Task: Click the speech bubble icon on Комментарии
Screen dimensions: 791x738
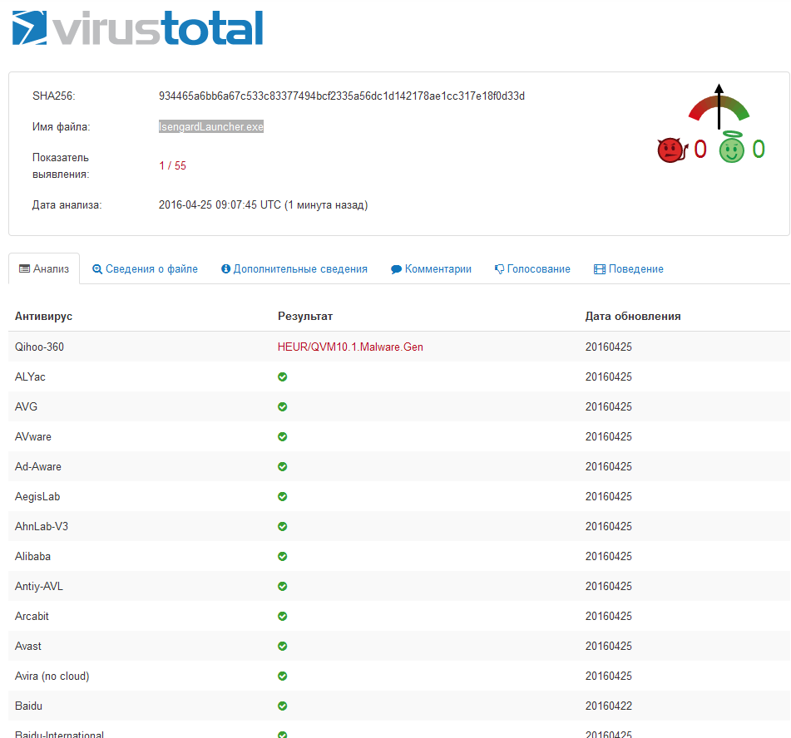Action: coord(397,270)
